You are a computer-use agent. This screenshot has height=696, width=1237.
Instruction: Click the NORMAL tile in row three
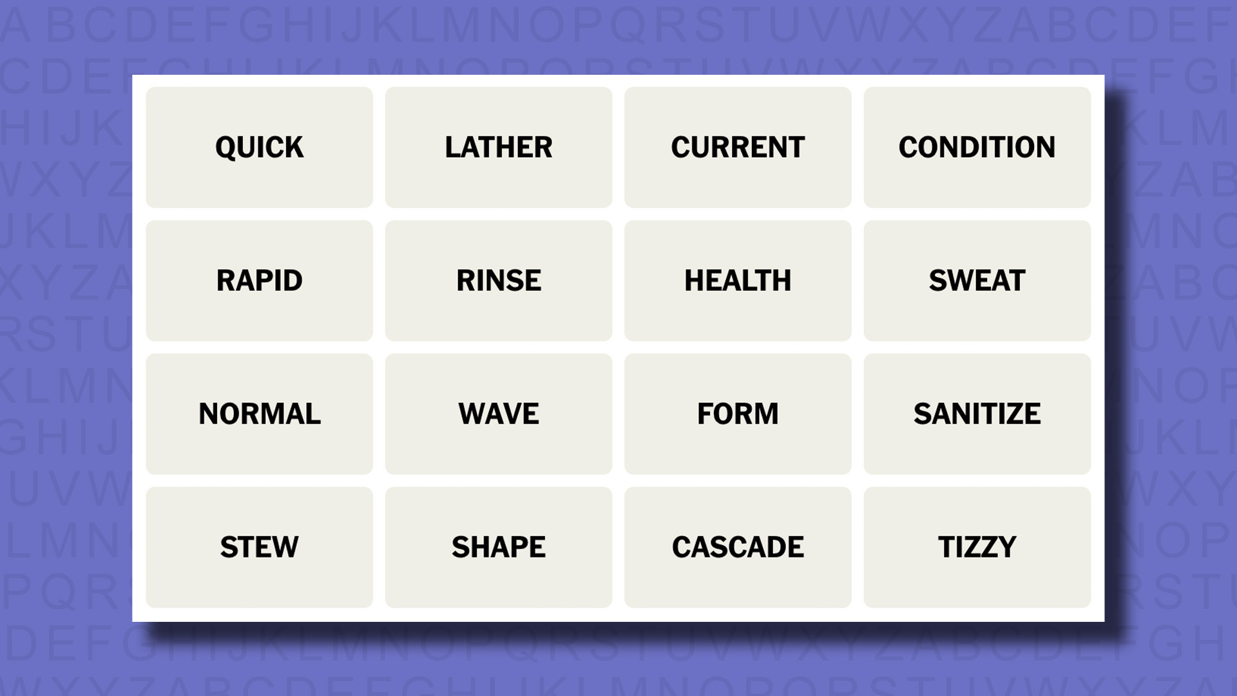pos(259,413)
